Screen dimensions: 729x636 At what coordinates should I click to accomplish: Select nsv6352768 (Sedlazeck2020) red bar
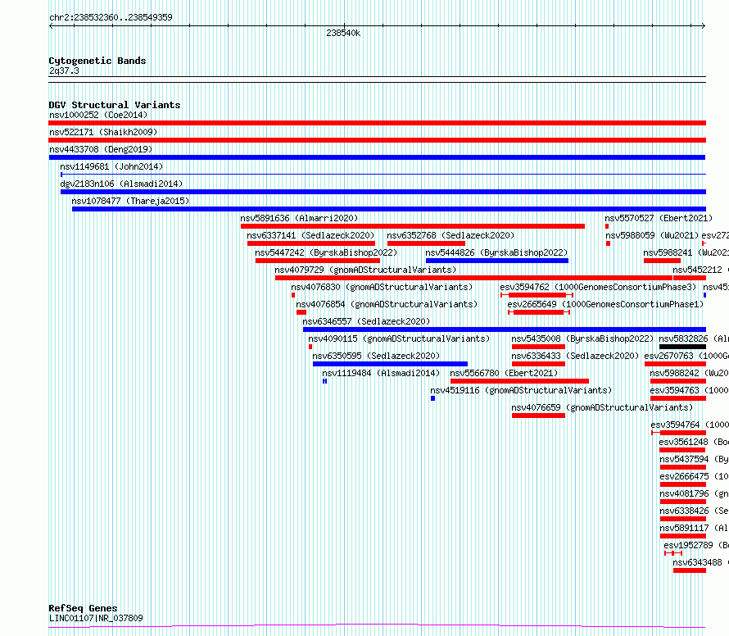click(426, 243)
